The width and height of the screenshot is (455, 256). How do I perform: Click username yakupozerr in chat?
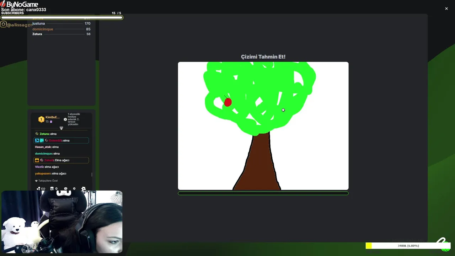coord(43,174)
